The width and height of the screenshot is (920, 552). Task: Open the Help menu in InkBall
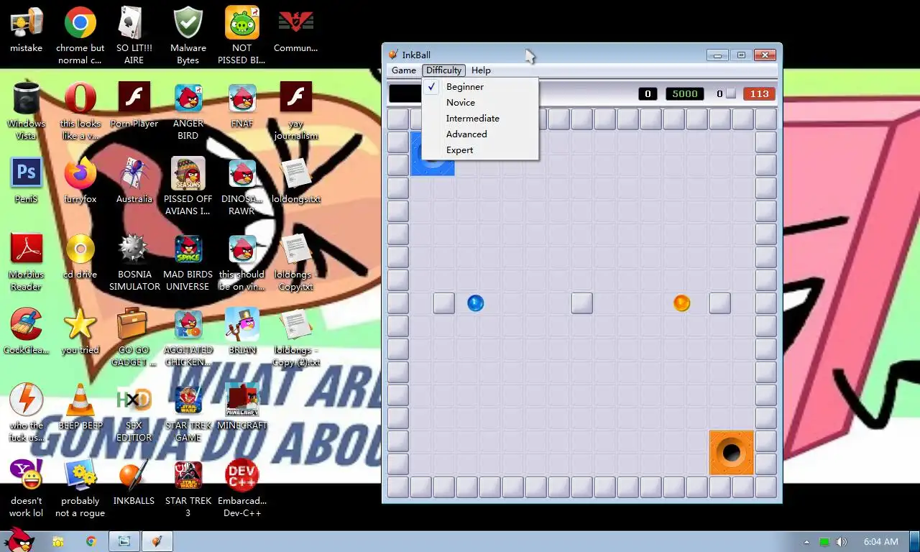point(481,70)
